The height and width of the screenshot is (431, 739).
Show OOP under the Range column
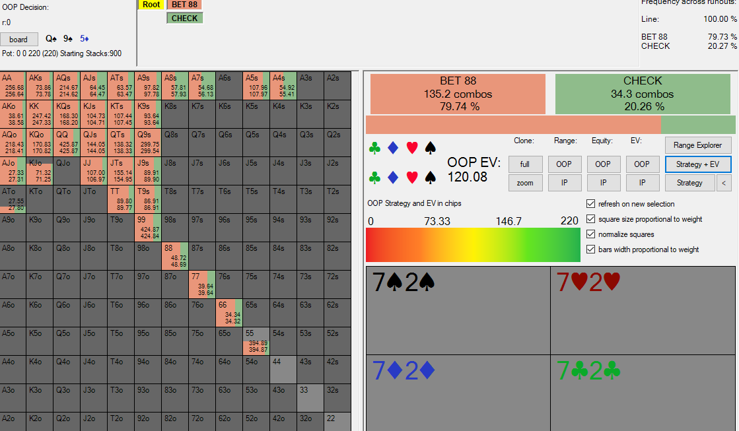[x=564, y=164]
